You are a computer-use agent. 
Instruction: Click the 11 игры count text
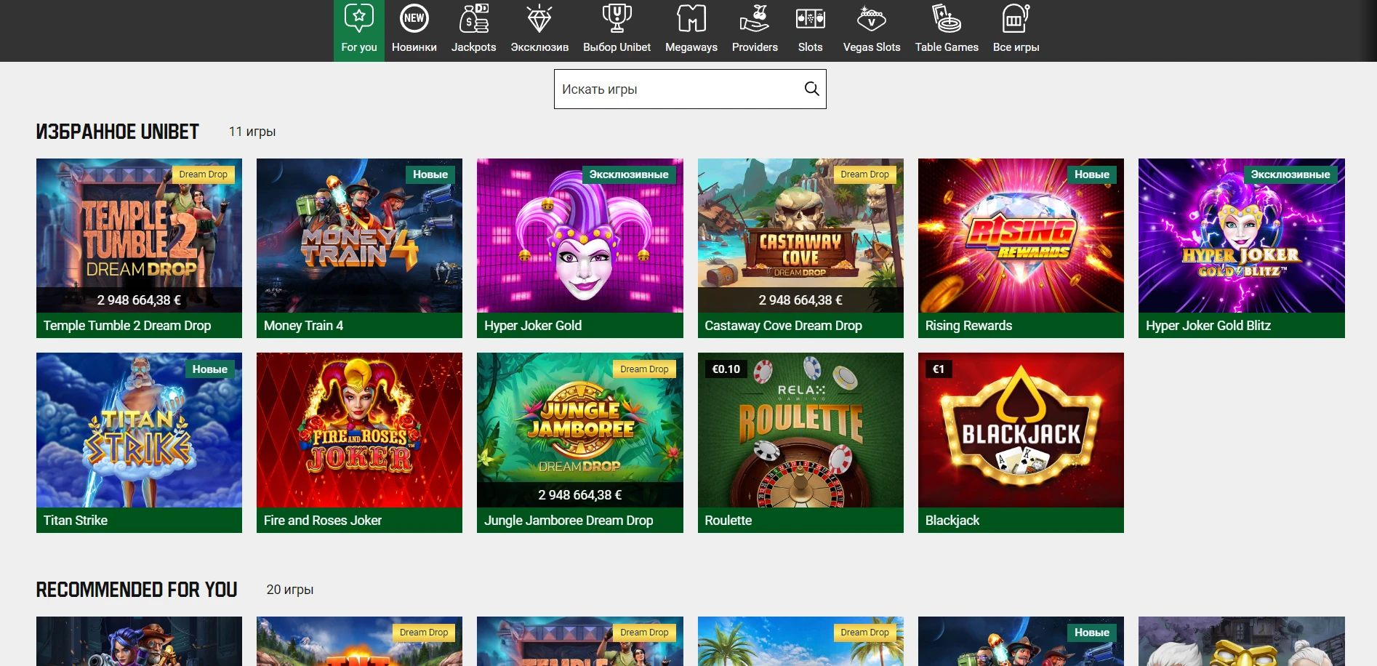(x=252, y=132)
